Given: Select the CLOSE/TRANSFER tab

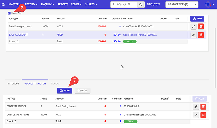Looking at the screenshot, I should click(35, 84).
